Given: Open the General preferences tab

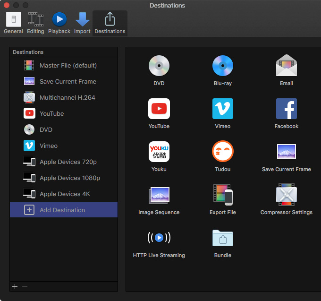Looking at the screenshot, I should [14, 23].
